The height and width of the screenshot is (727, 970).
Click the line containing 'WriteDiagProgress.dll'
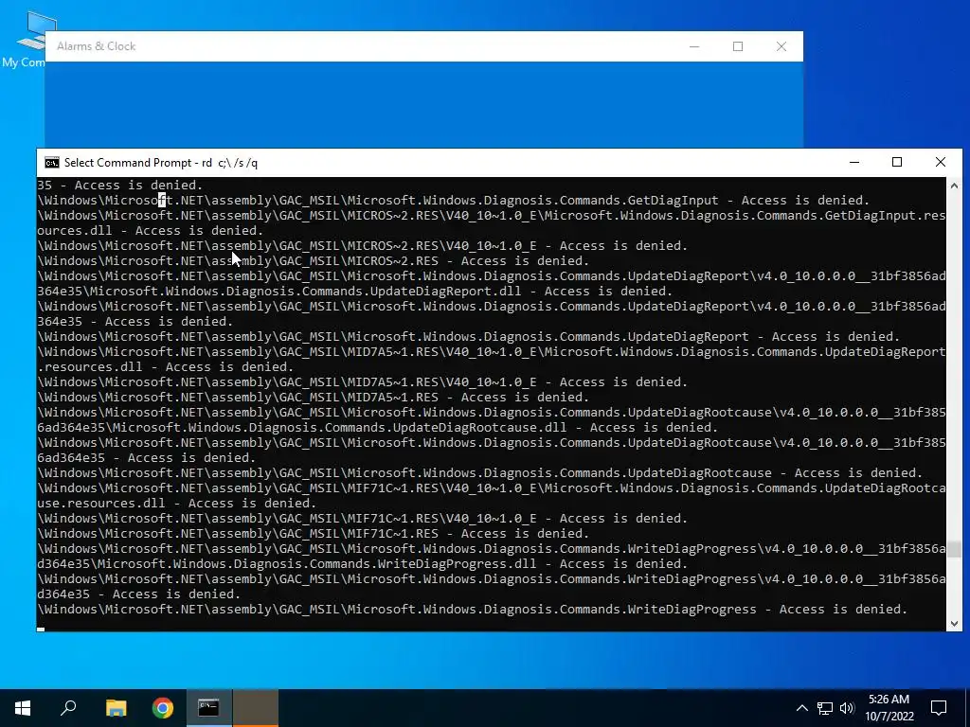[x=363, y=564]
